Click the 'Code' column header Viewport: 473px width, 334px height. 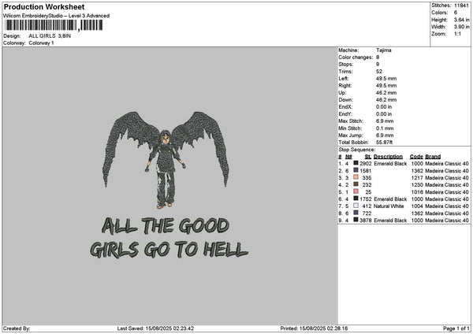pyautogui.click(x=416, y=157)
